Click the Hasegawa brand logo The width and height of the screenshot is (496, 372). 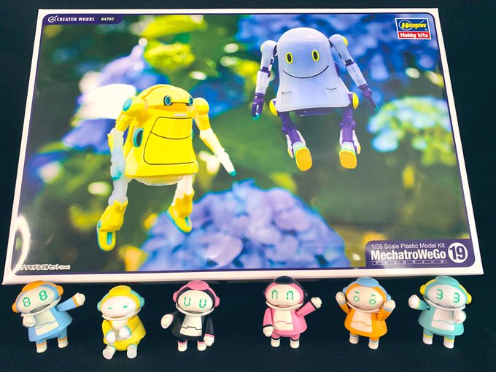[413, 25]
